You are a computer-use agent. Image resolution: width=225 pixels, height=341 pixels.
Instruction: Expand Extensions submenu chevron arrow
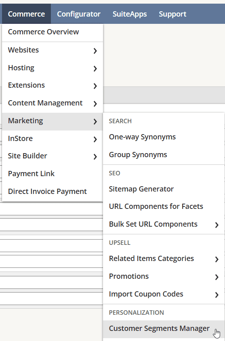pyautogui.click(x=95, y=86)
